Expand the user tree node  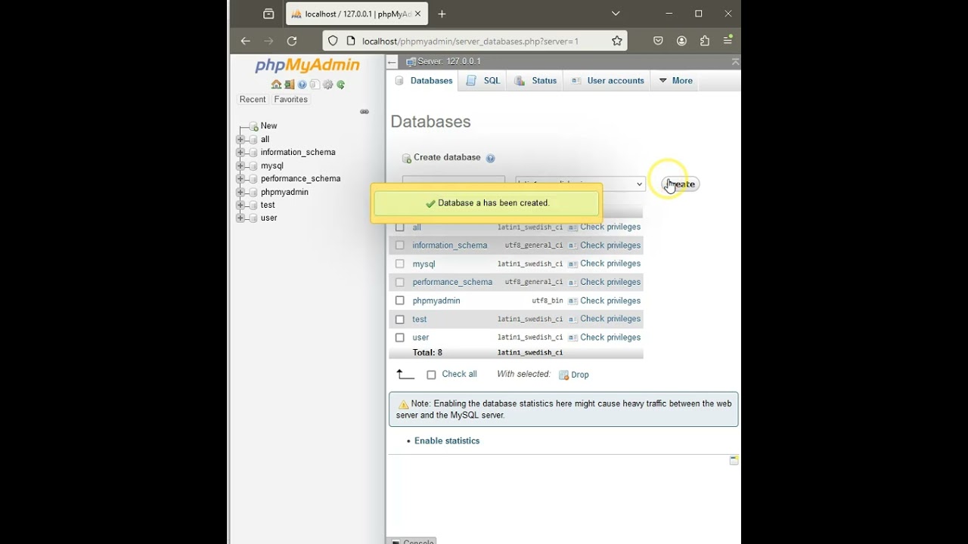(240, 218)
